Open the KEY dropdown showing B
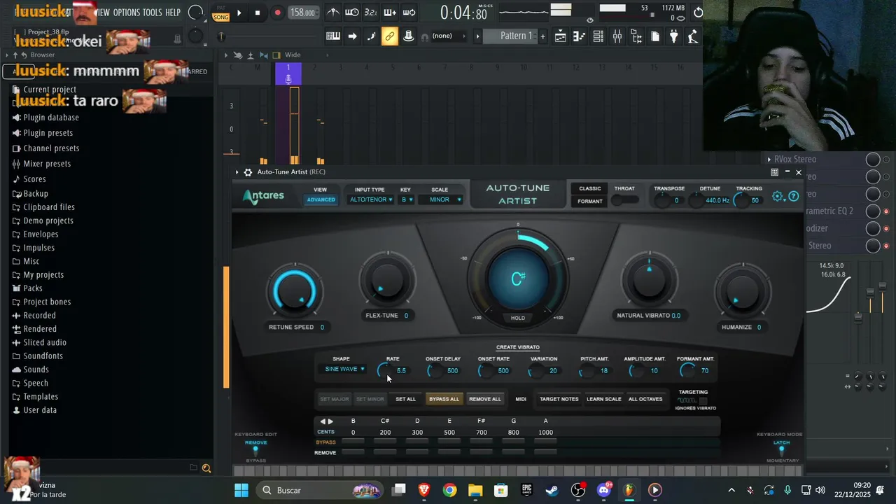Viewport: 896px width, 504px height. click(407, 199)
